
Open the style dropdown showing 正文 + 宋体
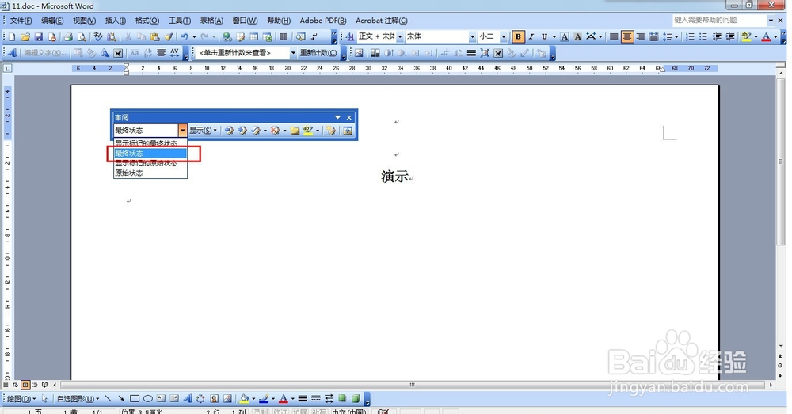(x=400, y=37)
